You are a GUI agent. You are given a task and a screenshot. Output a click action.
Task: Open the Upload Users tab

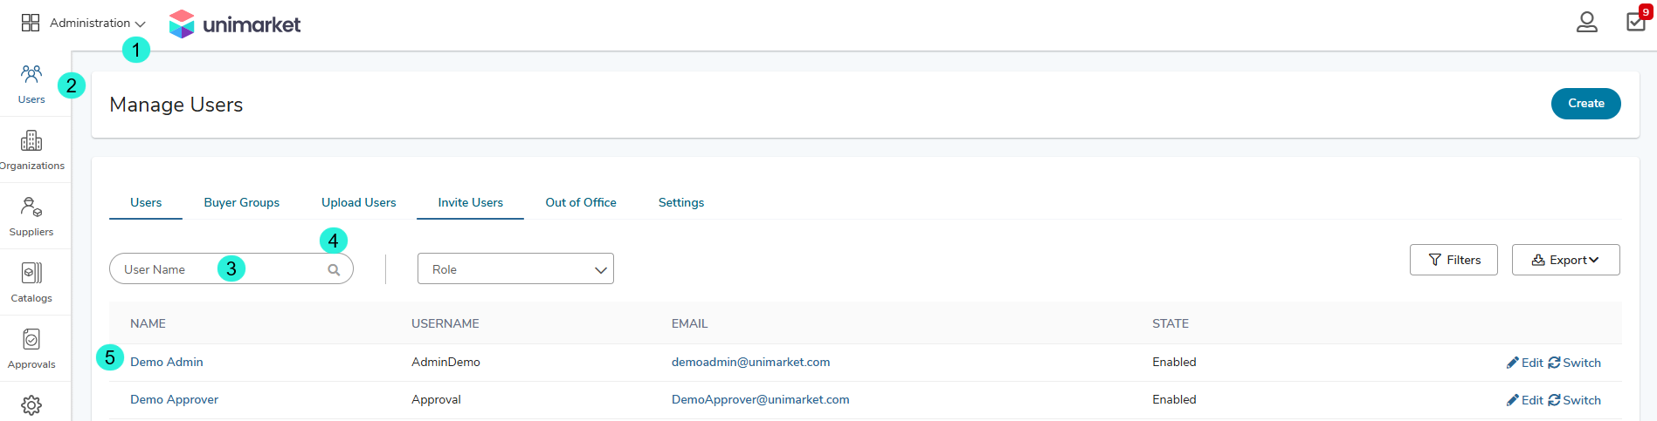(358, 202)
